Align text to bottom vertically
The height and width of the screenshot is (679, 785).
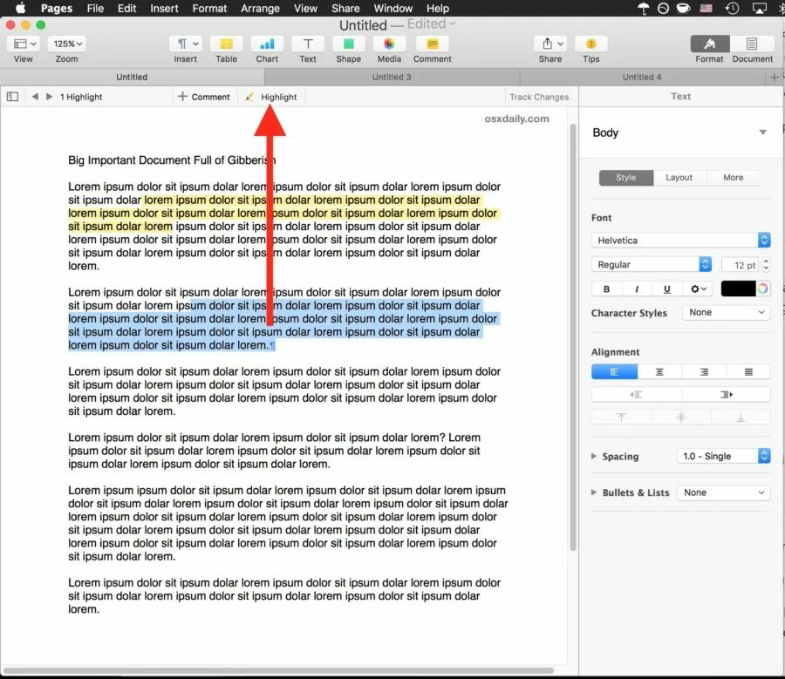[x=741, y=417]
